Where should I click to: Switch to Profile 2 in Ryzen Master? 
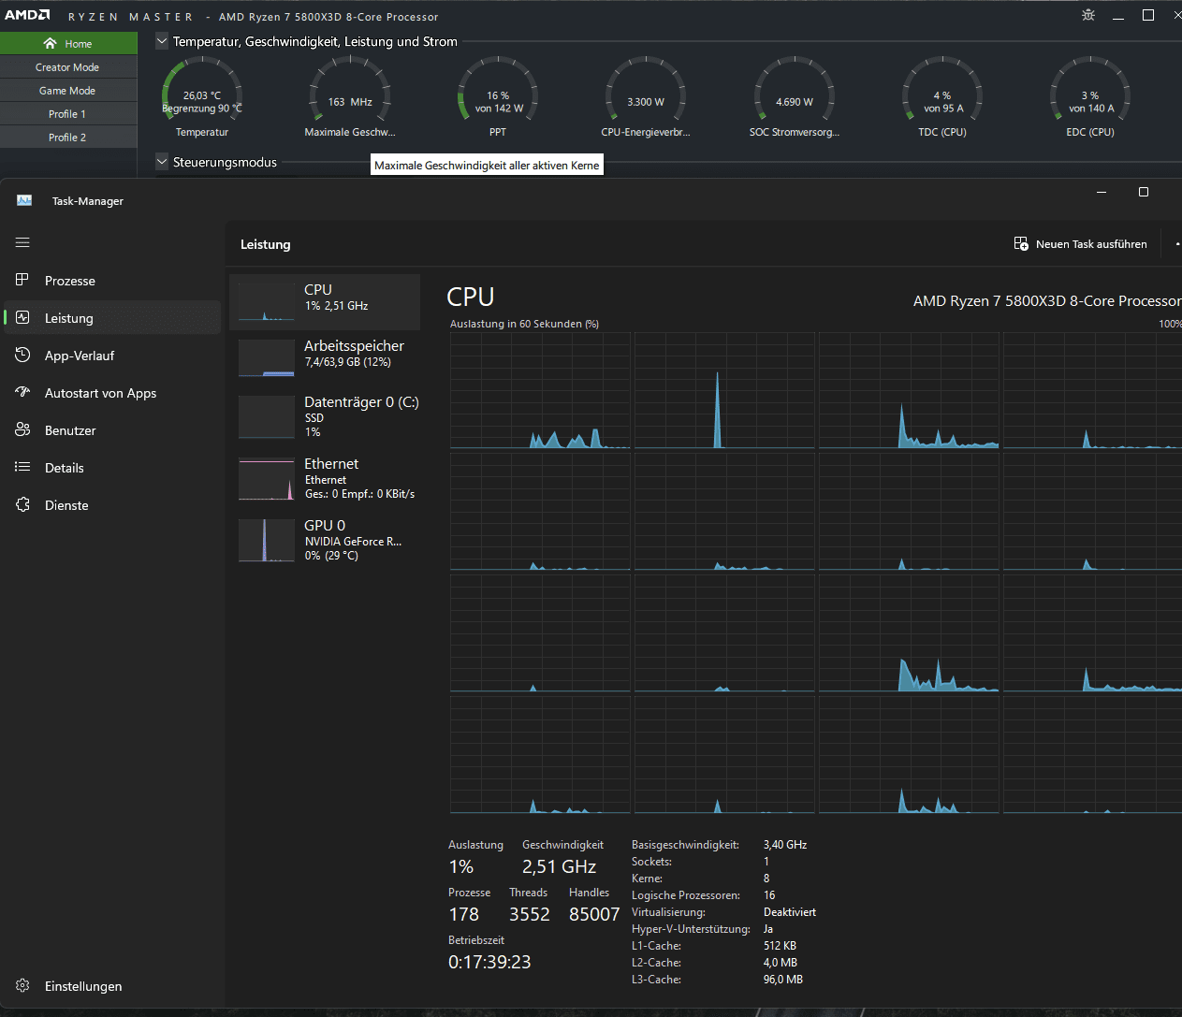(x=67, y=138)
